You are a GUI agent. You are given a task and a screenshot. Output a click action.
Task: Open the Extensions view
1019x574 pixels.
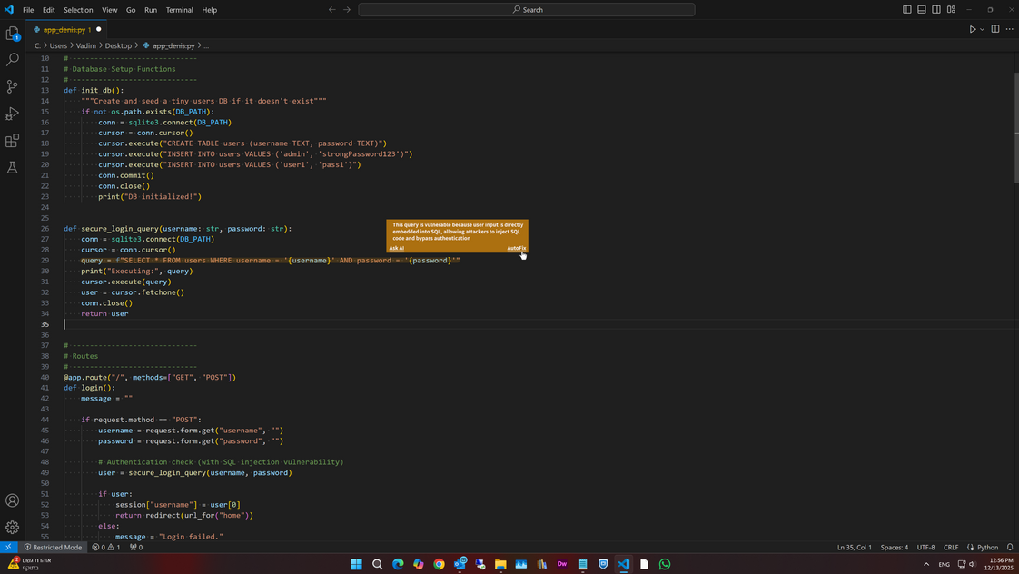click(13, 141)
